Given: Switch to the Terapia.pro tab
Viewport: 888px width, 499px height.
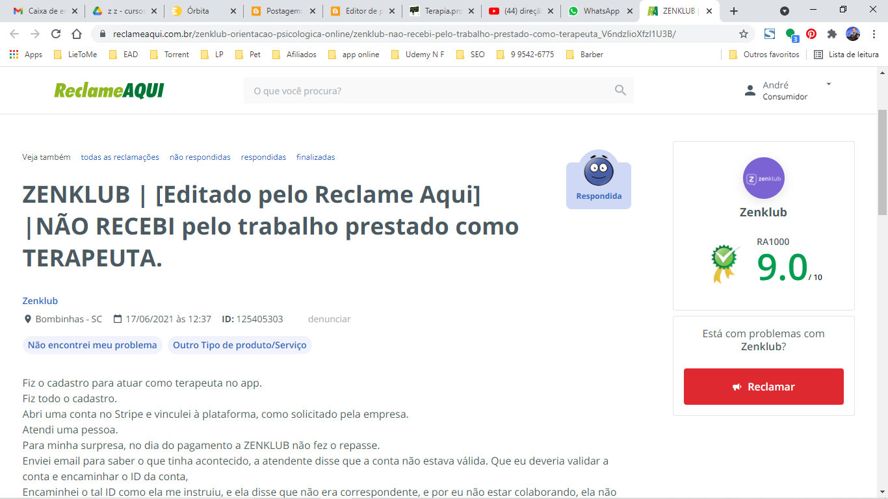Looking at the screenshot, I should [441, 11].
